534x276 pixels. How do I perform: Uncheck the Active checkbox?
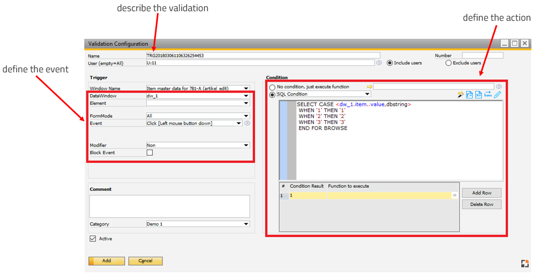tap(93, 239)
